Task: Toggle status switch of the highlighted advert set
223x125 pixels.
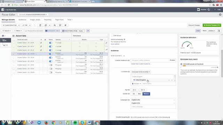Action: [51, 54]
